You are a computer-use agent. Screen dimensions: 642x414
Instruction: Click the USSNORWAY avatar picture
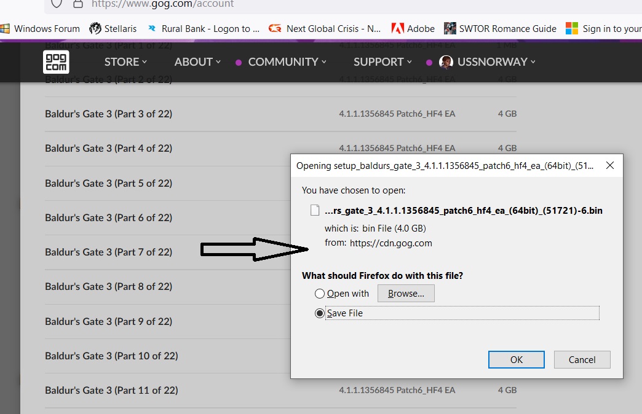click(x=446, y=62)
